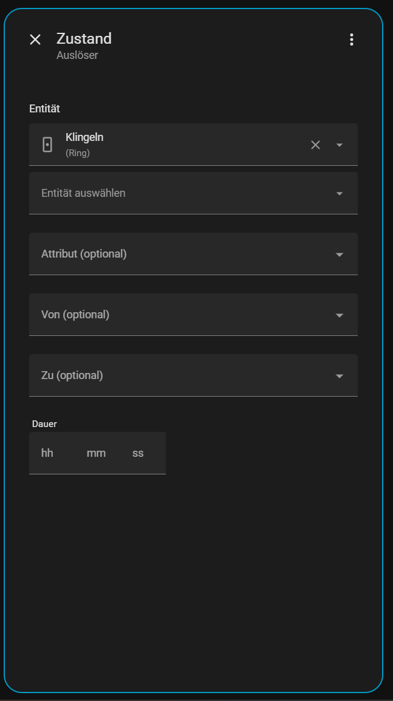Screen dimensions: 393x701
Task: Click the (Ring) subtitle under Klingeln
Action: [78, 153]
